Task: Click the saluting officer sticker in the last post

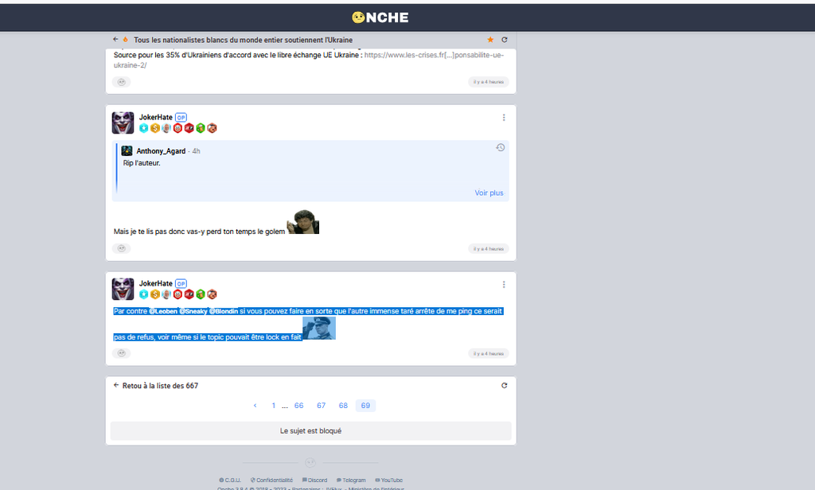Action: [x=319, y=329]
